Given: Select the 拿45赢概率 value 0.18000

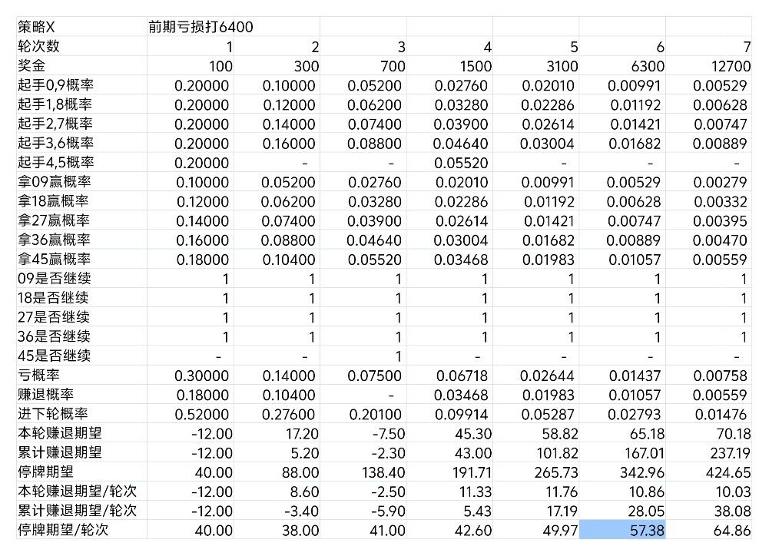Looking at the screenshot, I should (x=203, y=260).
